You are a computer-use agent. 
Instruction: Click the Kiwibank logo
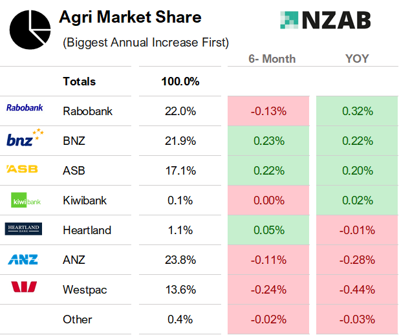pos(26,200)
